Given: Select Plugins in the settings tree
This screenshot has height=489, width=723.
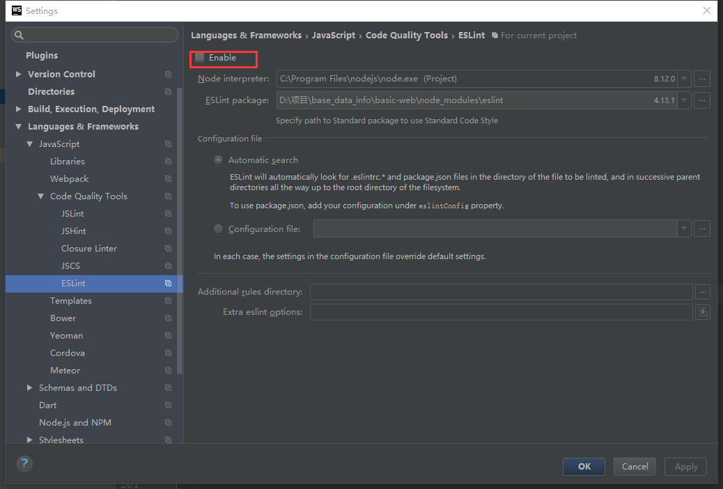Looking at the screenshot, I should (x=42, y=55).
